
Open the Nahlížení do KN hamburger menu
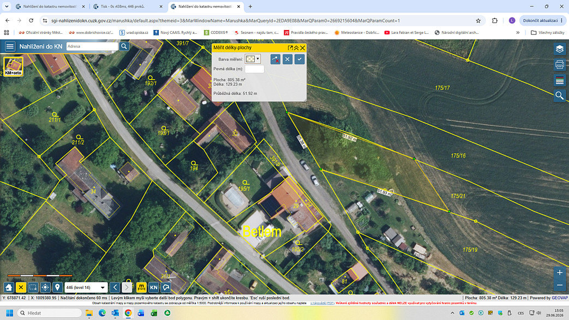click(x=10, y=46)
